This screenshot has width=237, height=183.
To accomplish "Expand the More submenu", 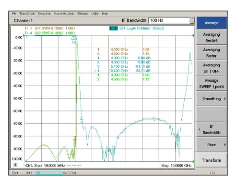I will tap(211, 145).
